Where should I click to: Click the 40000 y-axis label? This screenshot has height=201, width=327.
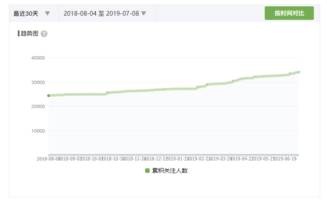click(x=38, y=58)
